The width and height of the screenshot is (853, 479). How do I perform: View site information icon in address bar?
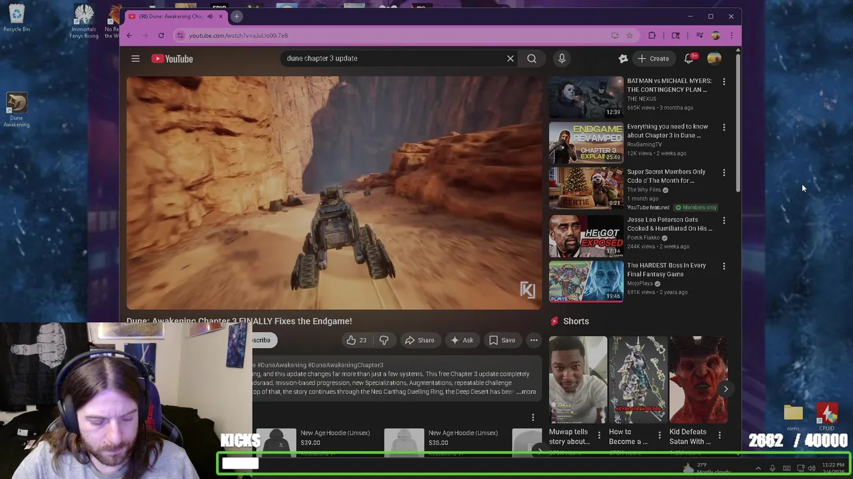coord(180,35)
